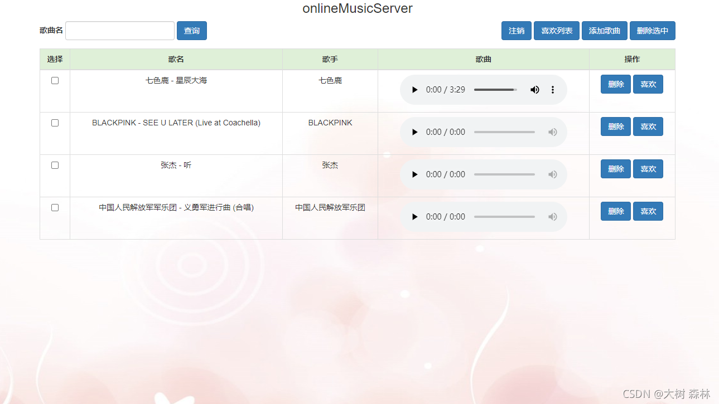Click the 0:00 / 3:29 time display
Image resolution: width=719 pixels, height=404 pixels.
(446, 90)
